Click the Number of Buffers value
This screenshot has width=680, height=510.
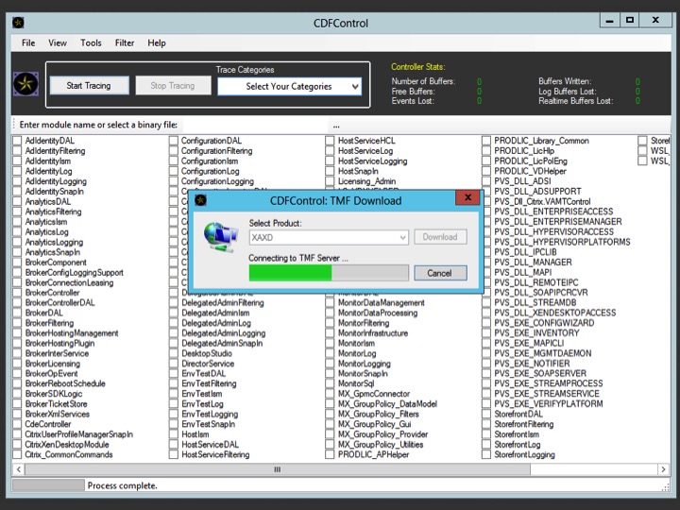[x=479, y=81]
